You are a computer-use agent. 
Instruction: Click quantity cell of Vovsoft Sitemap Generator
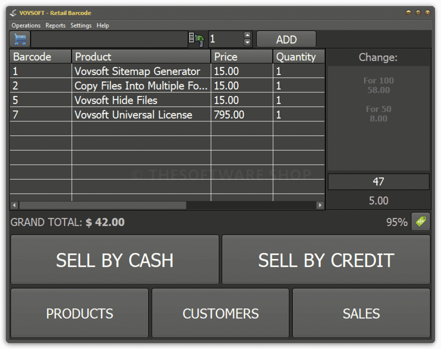[x=299, y=71]
